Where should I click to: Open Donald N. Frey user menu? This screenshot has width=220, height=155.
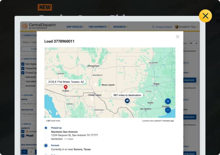[x=187, y=27]
